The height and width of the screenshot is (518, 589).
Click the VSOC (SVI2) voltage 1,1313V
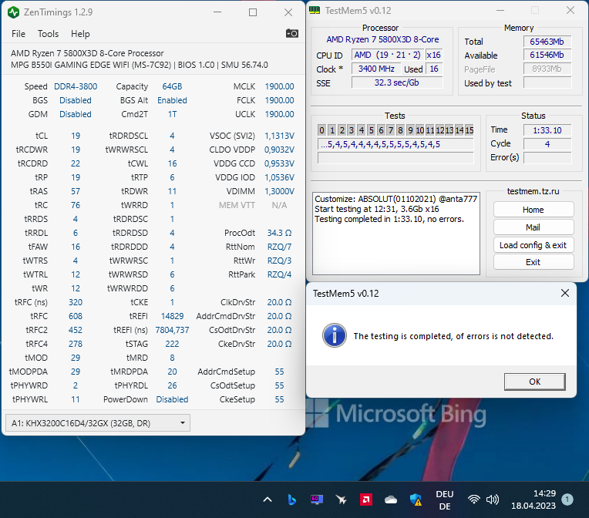(x=279, y=136)
